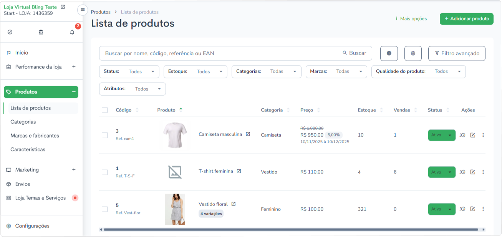
Task: Expand Performance da loja plus icon
Action: pos(74,67)
